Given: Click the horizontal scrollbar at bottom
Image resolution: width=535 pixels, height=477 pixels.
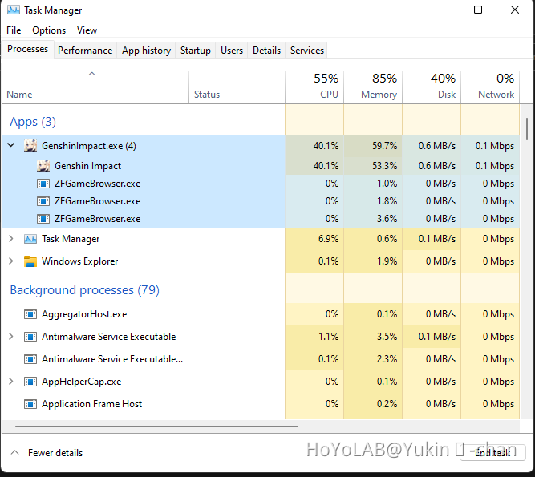Looking at the screenshot, I should click(x=156, y=426).
